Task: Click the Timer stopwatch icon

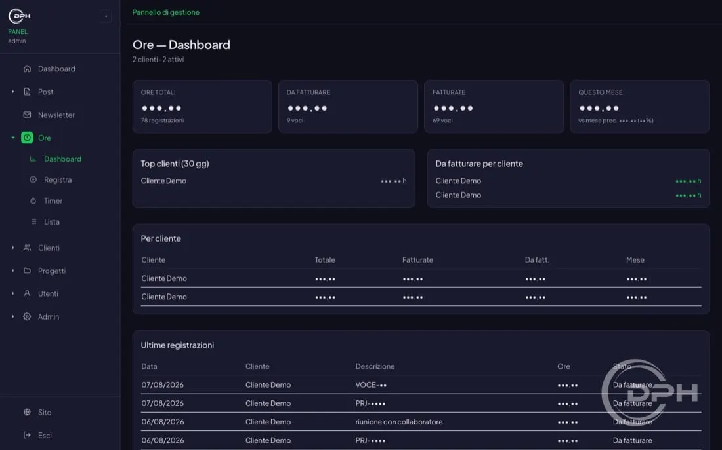Action: [33, 201]
